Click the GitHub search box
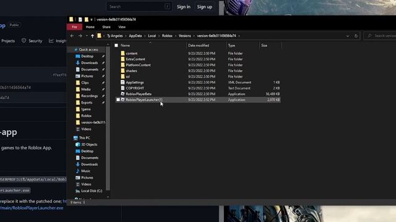Screen dimensions: 396x222 click(139, 7)
